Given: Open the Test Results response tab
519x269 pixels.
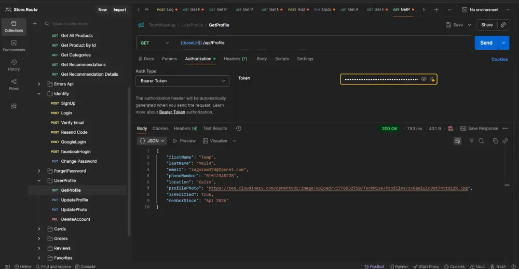Looking at the screenshot, I should tap(215, 128).
